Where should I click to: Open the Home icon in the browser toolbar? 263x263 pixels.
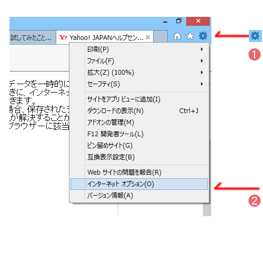(x=177, y=36)
